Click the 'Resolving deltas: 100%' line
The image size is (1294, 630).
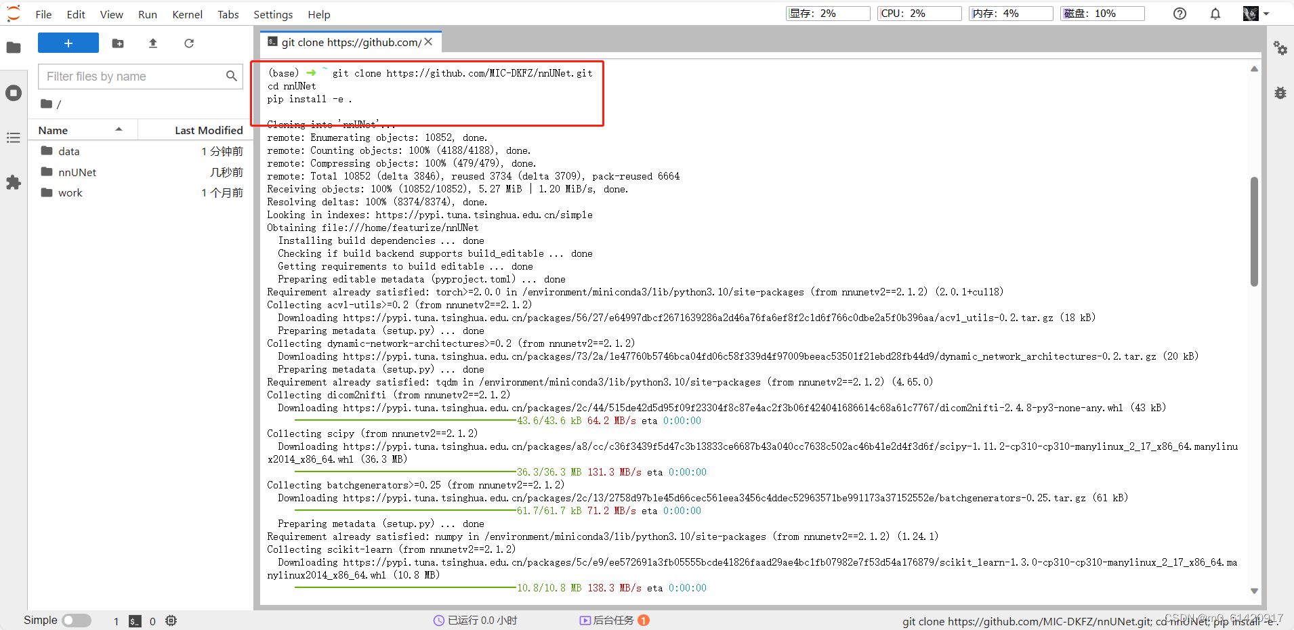tap(377, 202)
